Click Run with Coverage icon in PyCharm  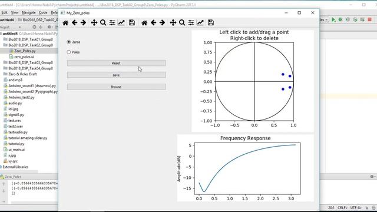tap(348, 19)
